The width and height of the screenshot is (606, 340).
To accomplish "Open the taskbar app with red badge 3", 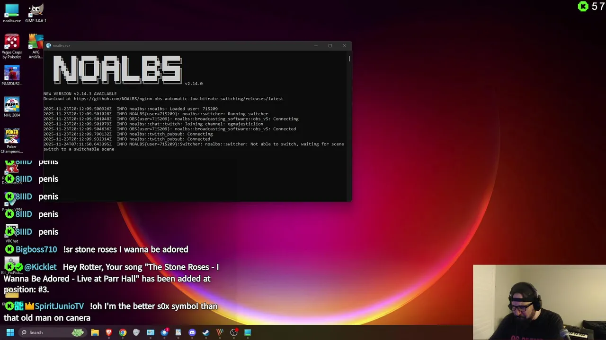I will tap(164, 332).
